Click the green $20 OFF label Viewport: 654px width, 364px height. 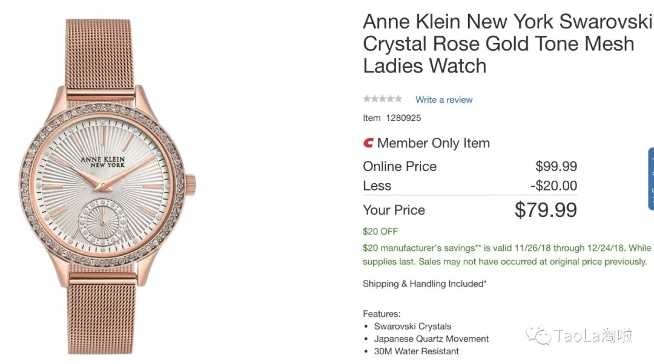(x=380, y=232)
